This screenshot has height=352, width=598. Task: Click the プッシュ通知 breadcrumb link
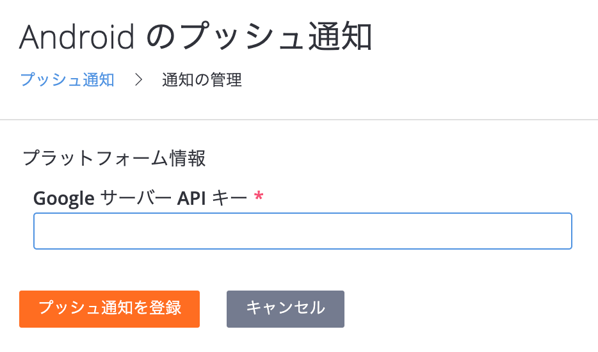coord(67,80)
